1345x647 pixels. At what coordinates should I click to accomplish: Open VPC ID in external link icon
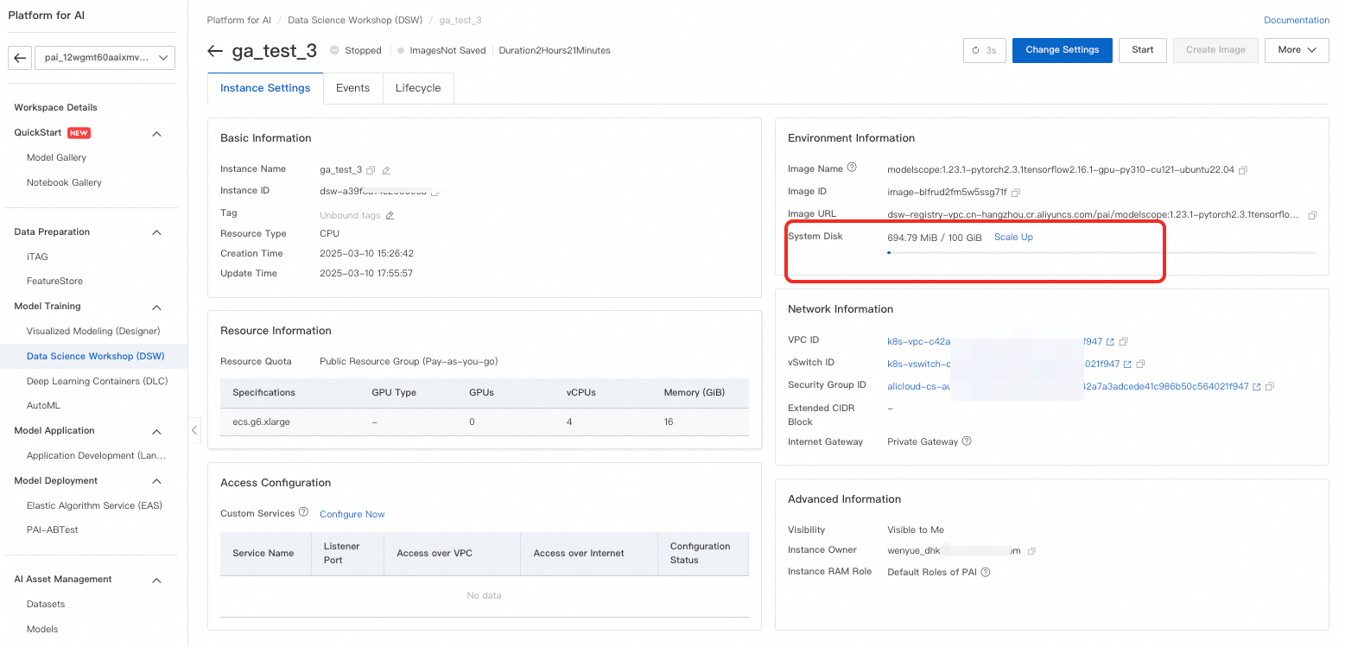[1110, 342]
